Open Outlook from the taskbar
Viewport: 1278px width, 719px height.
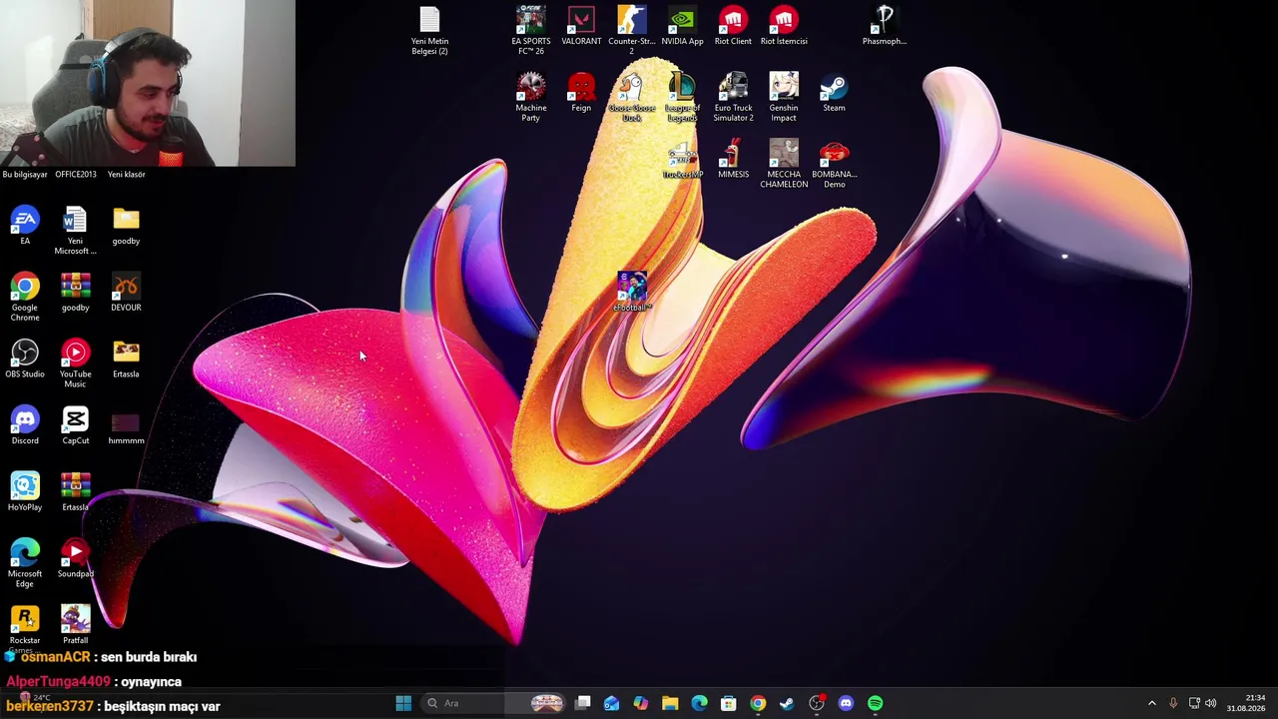(612, 703)
